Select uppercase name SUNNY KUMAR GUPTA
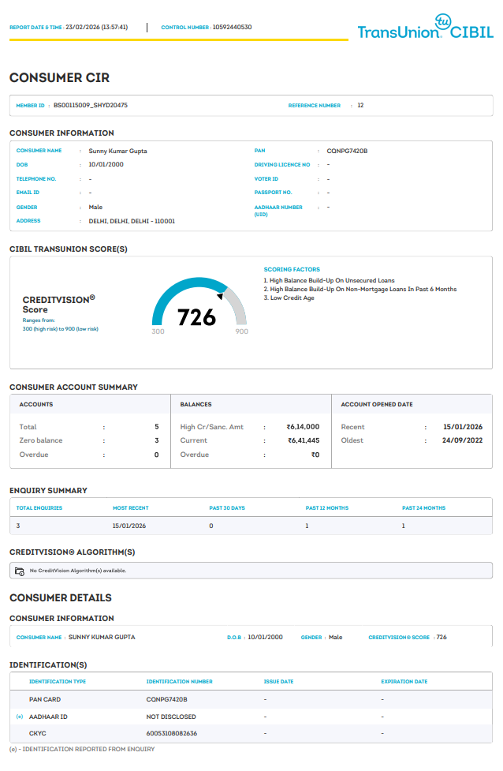This screenshot has height=771, width=503. [102, 638]
